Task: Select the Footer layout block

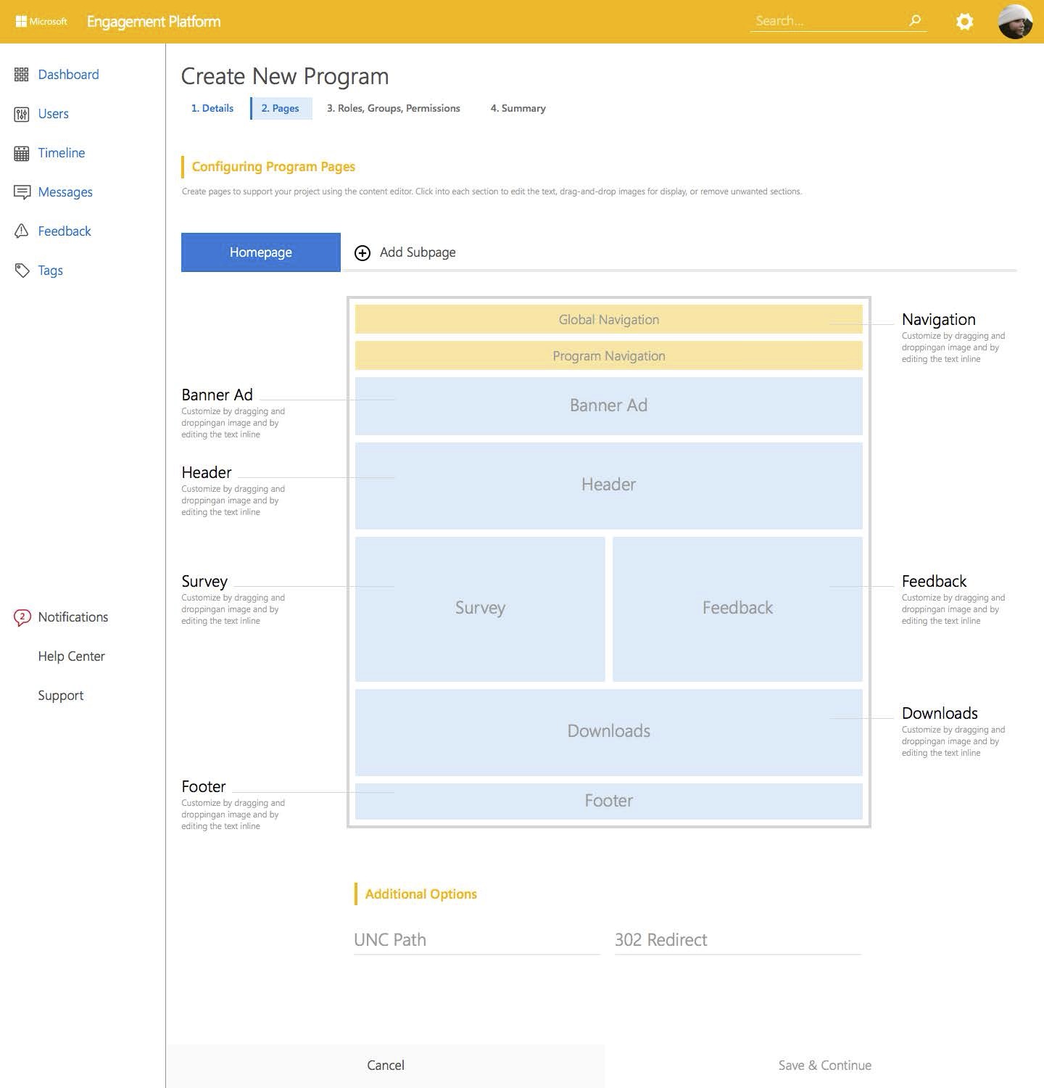Action: (609, 801)
